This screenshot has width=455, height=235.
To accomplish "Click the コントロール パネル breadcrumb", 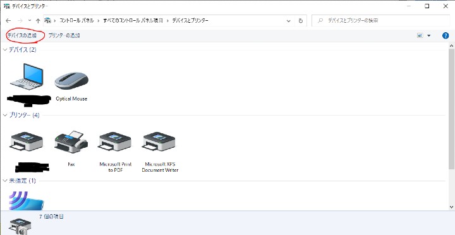I will (76, 21).
